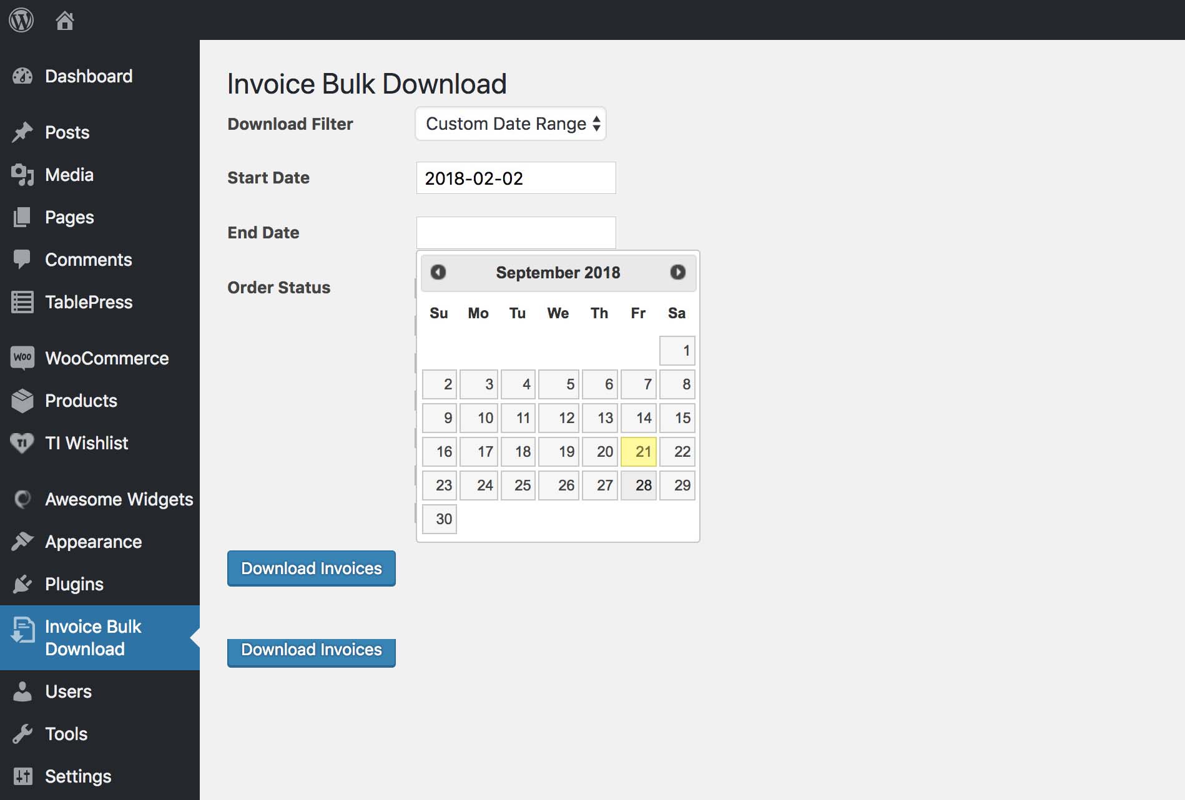
Task: Open the Dashboard gauge icon
Action: (x=22, y=76)
